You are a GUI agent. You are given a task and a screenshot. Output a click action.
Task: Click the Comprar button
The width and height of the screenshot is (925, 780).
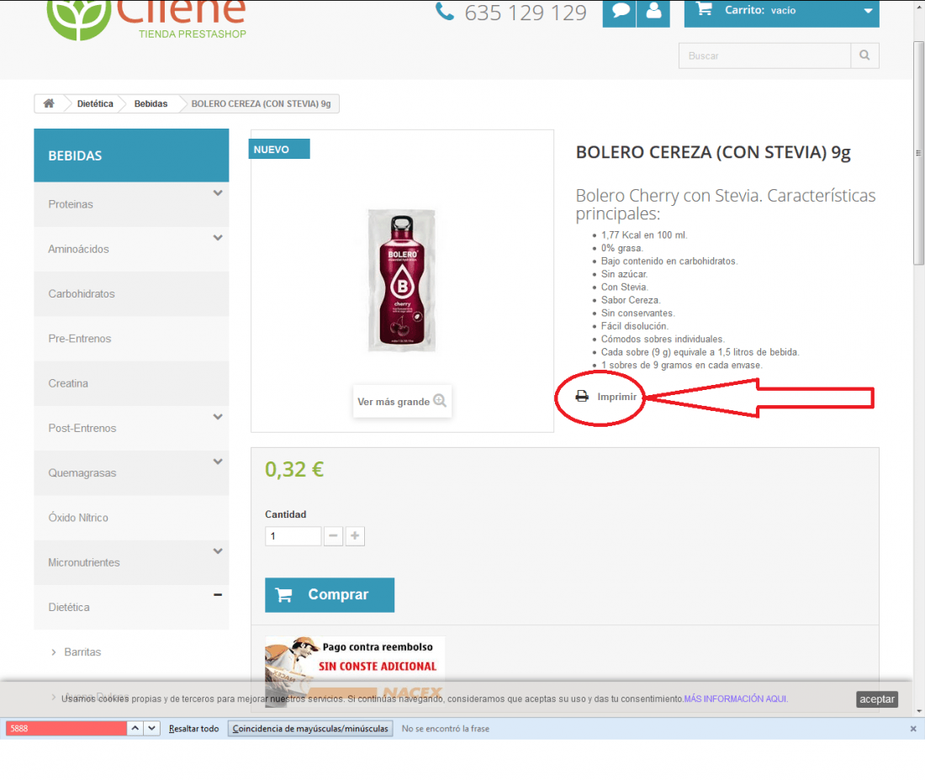point(329,595)
